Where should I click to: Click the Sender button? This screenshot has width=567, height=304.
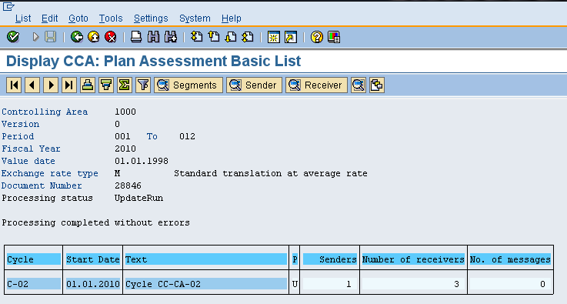[x=254, y=85]
